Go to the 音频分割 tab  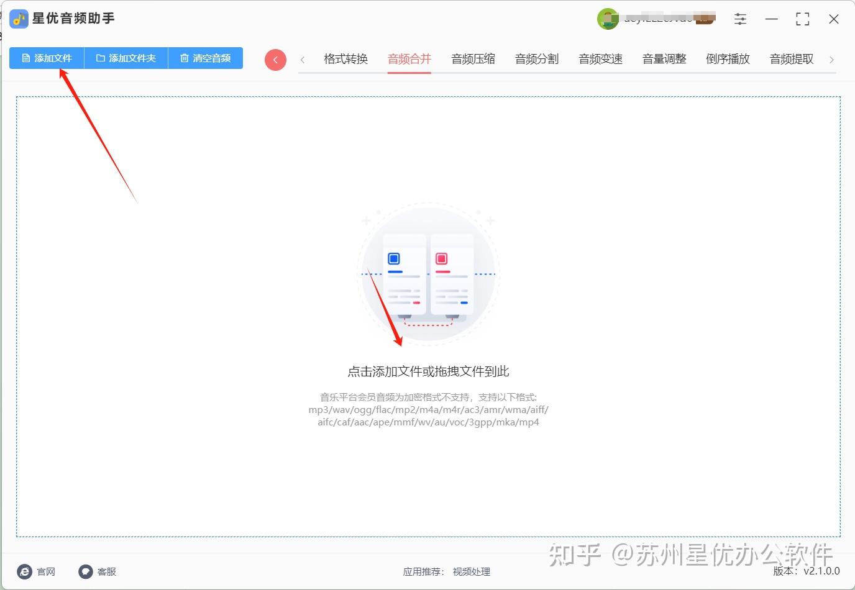pyautogui.click(x=537, y=59)
